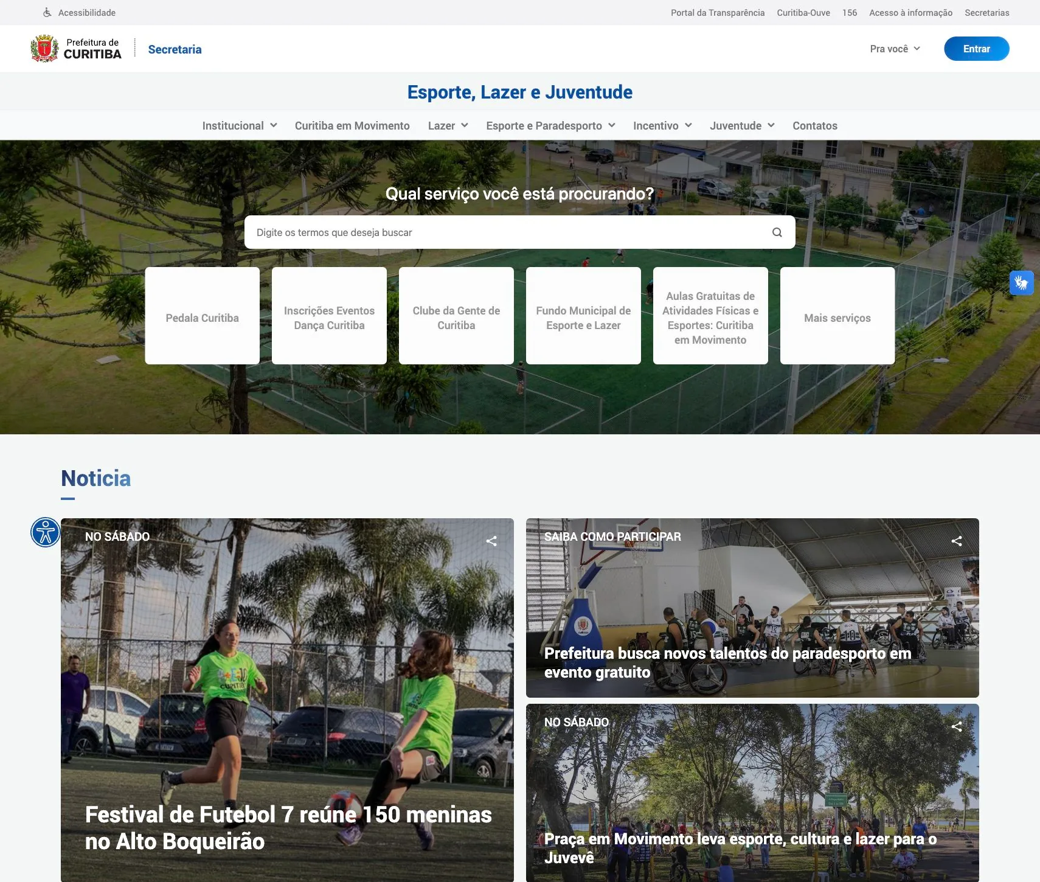Open Praça em Movimento Juvevê headline
This screenshot has width=1040, height=882.
click(740, 848)
